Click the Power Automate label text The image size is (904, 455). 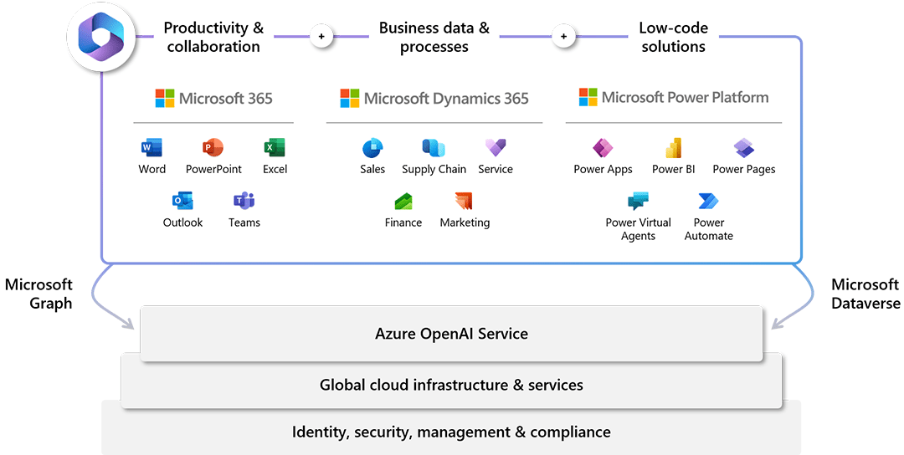click(x=709, y=229)
